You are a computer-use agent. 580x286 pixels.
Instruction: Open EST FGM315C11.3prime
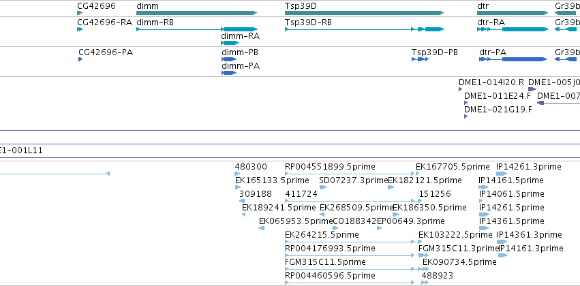coord(459,249)
